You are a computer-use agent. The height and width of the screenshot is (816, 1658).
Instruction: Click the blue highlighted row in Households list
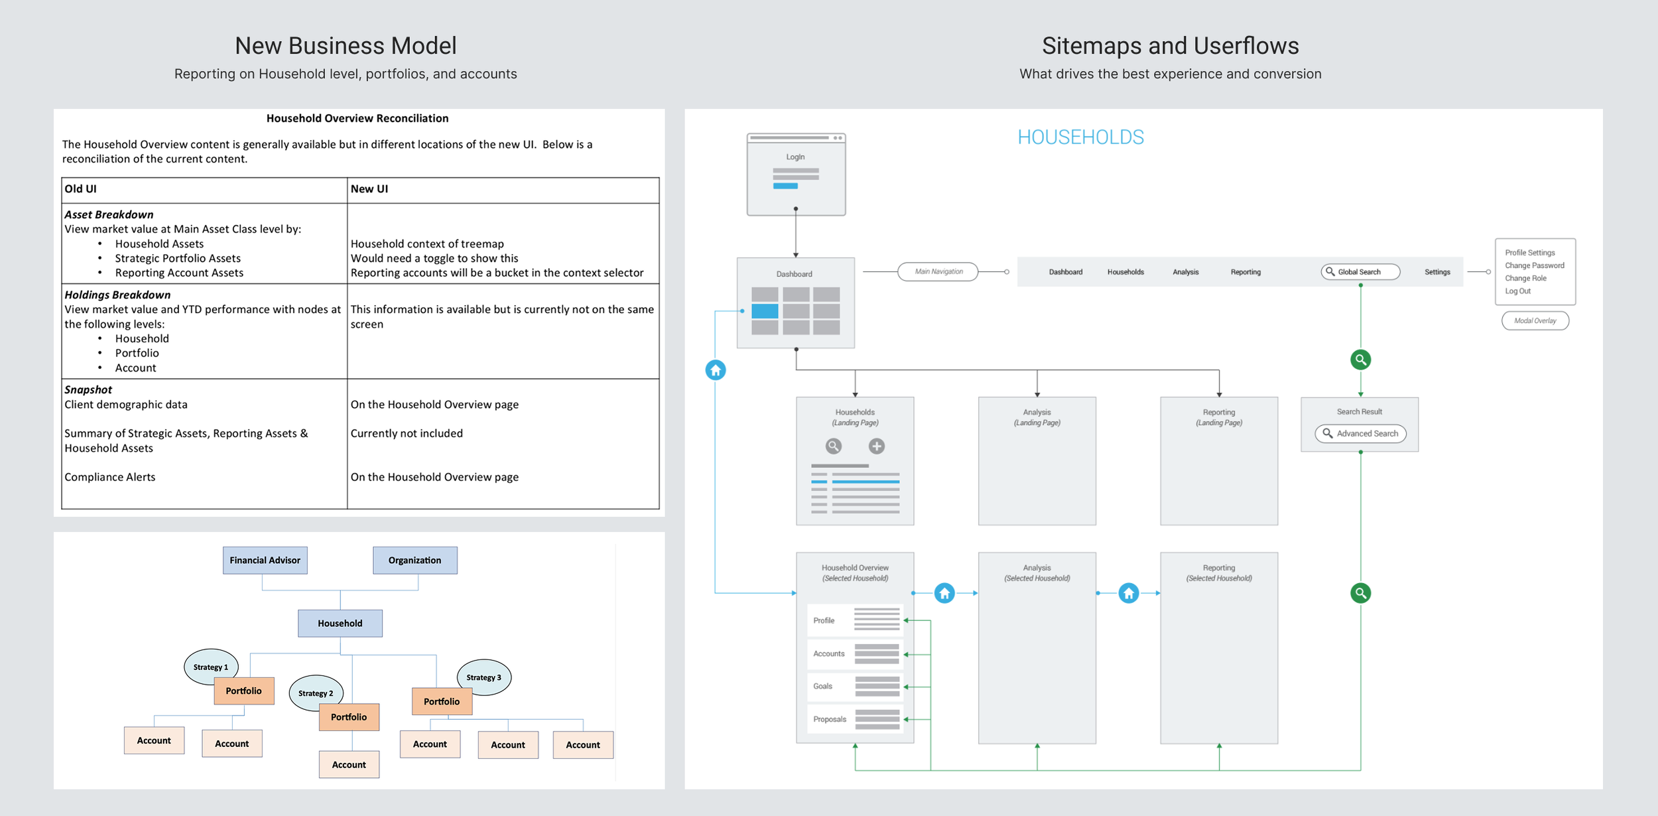855,482
